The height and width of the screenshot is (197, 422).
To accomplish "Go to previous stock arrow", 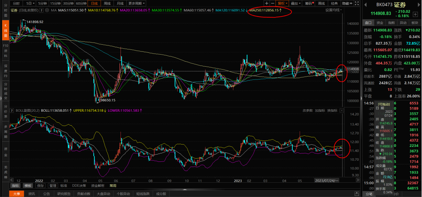I will coord(366,4).
